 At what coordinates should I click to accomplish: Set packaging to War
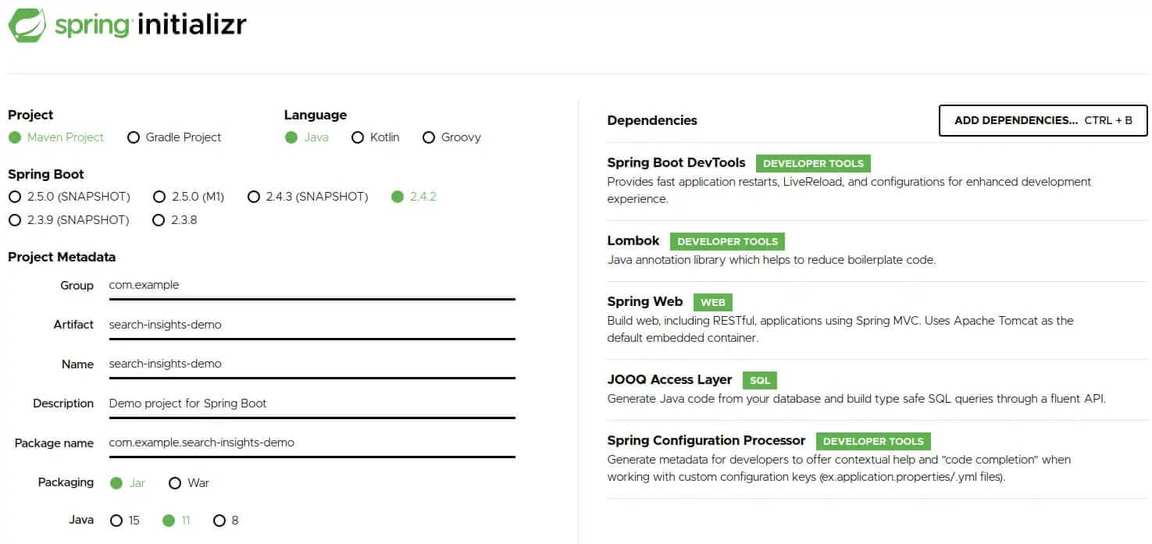175,483
